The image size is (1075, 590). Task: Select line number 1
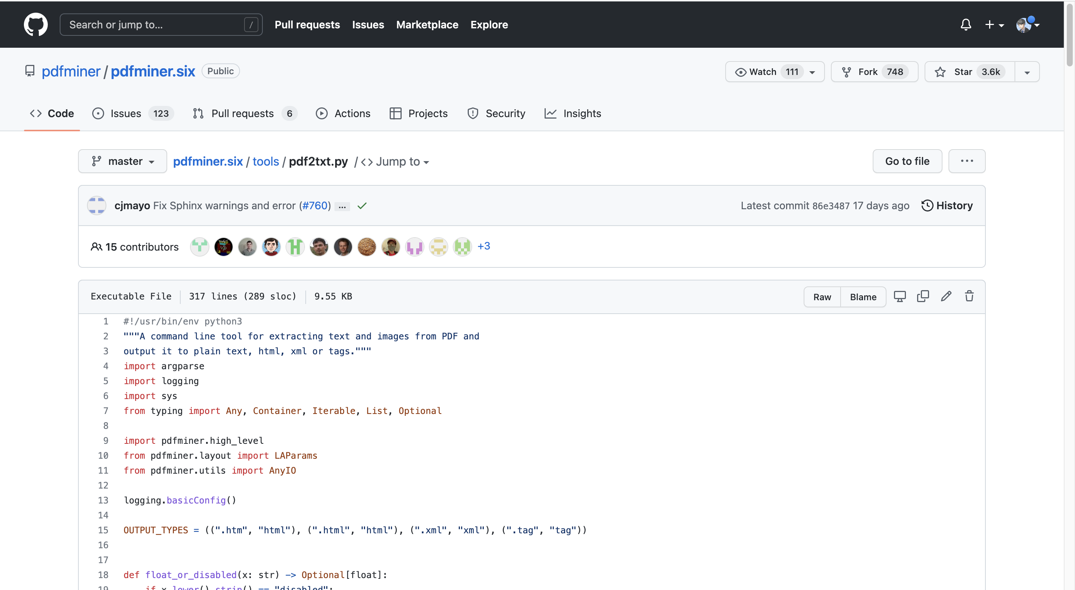pos(106,321)
